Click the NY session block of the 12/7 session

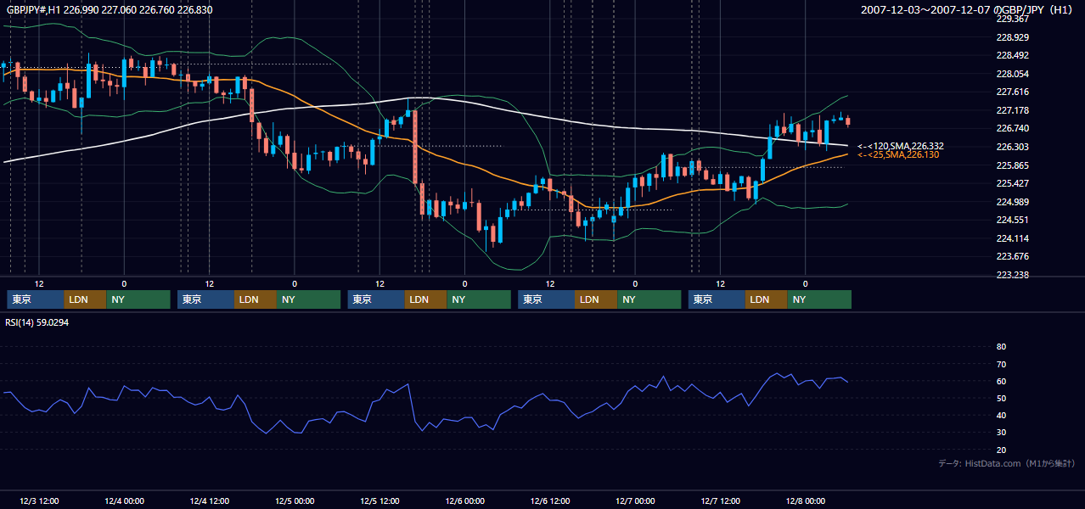819,299
